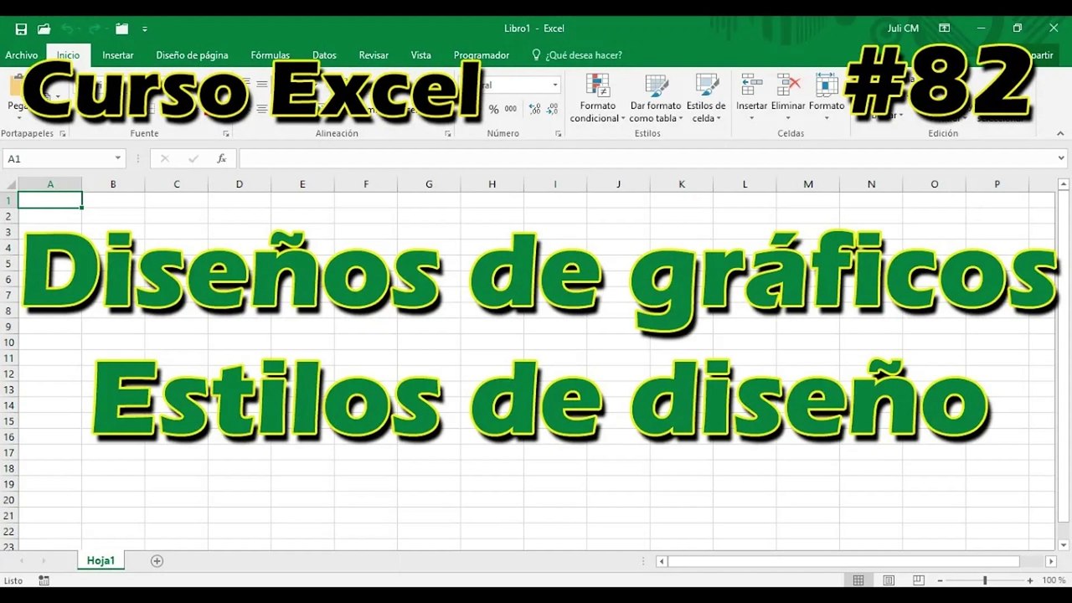Select column P header
This screenshot has height=603, width=1072.
(997, 184)
